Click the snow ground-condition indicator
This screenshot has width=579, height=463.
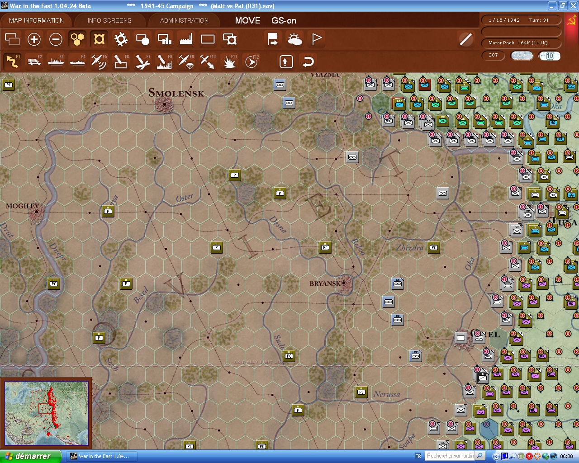(522, 56)
